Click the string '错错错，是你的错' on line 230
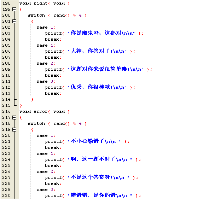The height and width of the screenshot is (199, 203). [93, 195]
